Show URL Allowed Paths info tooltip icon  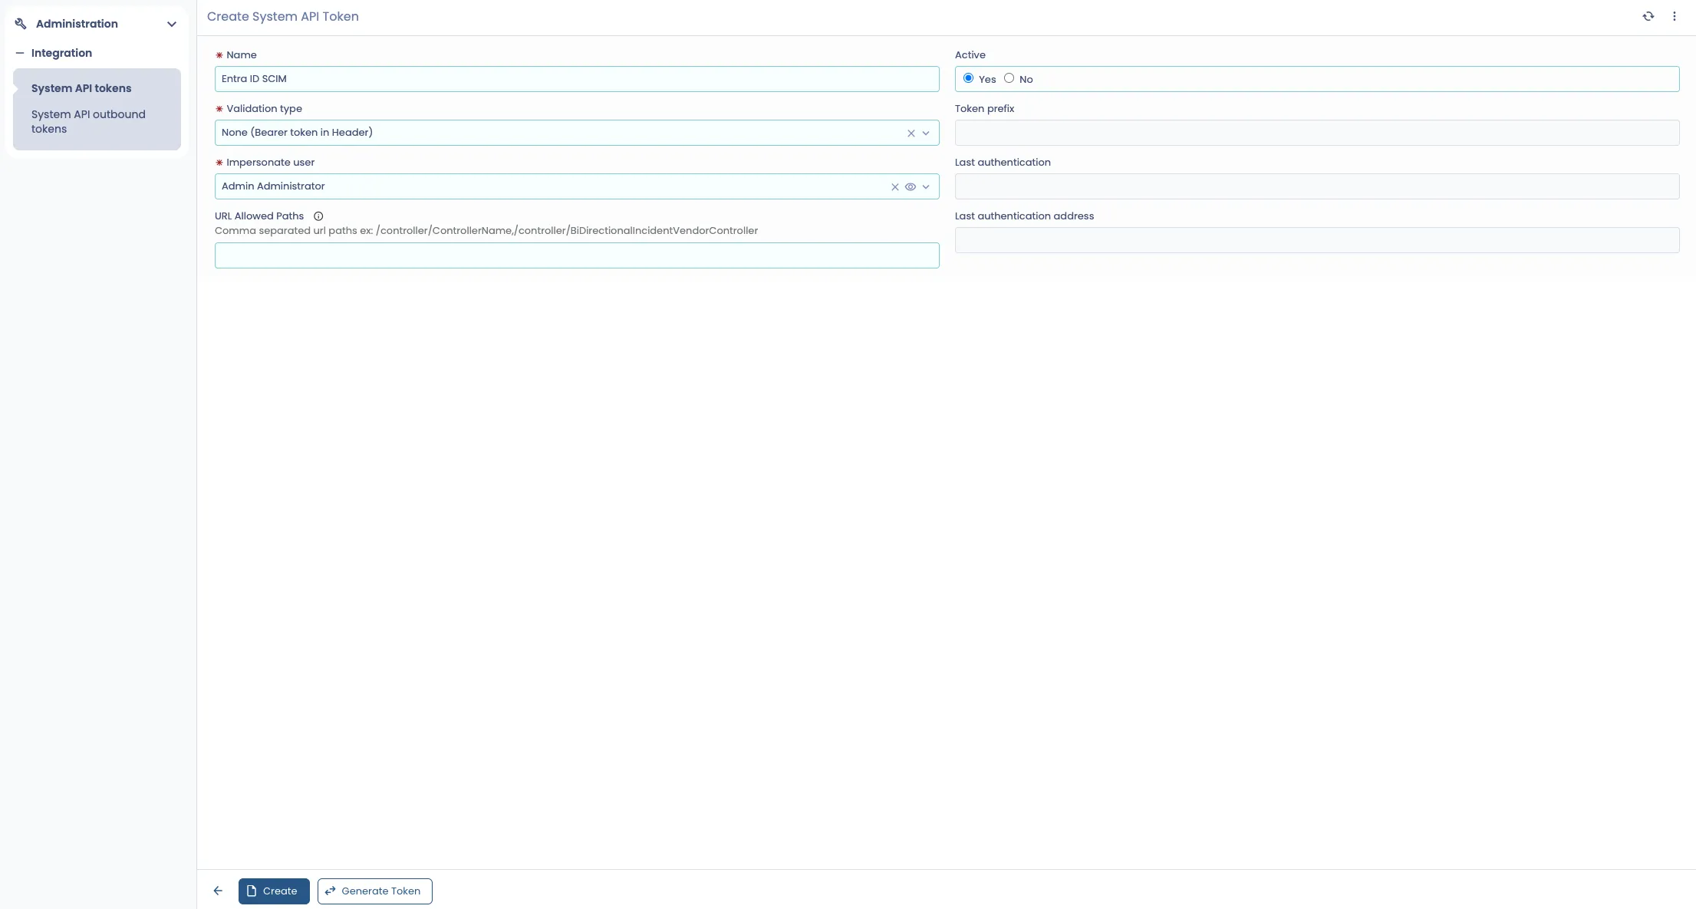point(318,216)
